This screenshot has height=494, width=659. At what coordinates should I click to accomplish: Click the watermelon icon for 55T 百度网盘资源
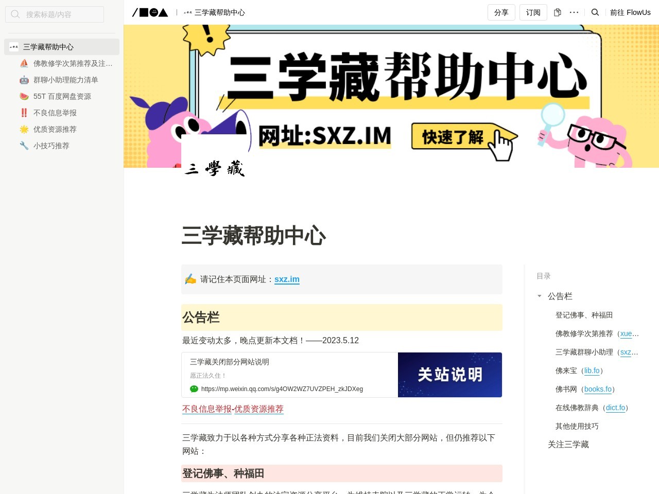point(24,96)
